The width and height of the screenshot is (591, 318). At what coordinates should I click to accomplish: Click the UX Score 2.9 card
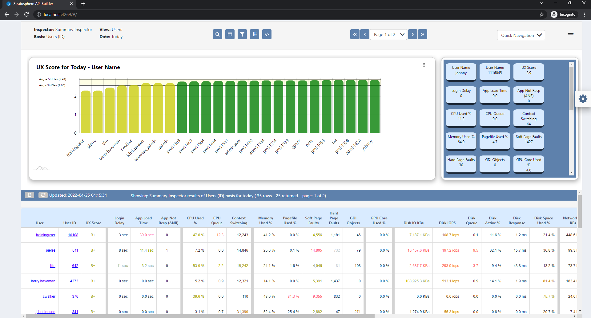[x=529, y=72]
